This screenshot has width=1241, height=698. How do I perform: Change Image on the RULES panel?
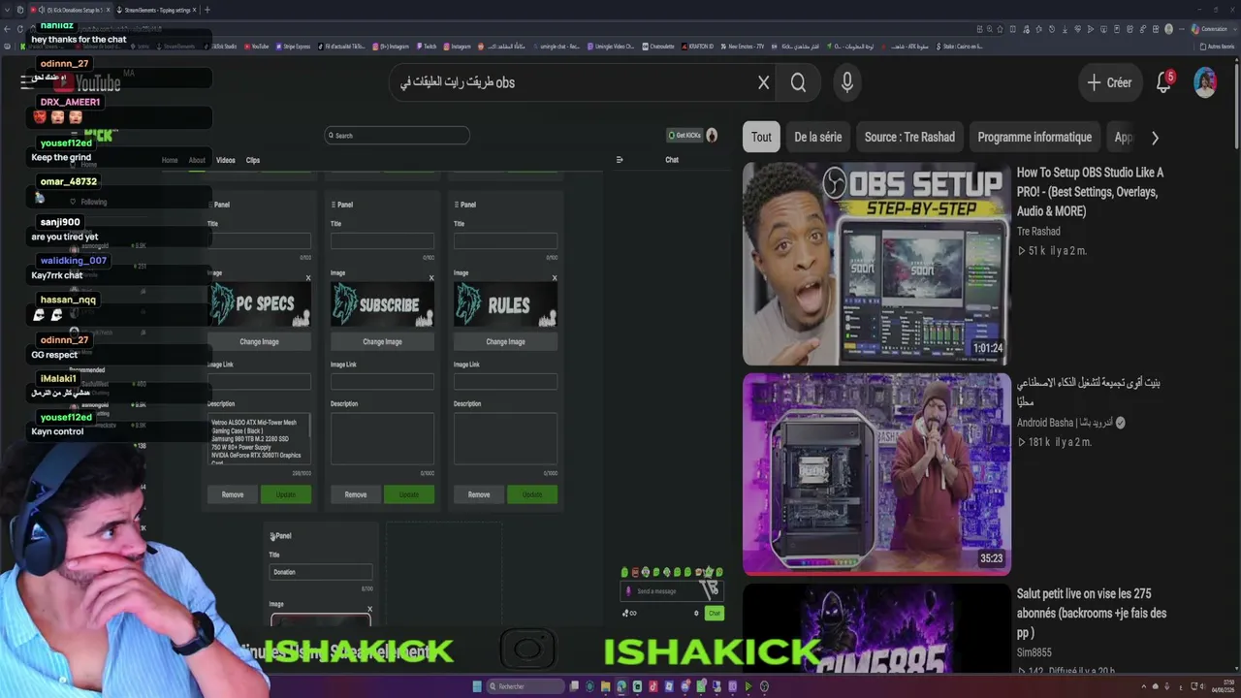click(x=505, y=341)
